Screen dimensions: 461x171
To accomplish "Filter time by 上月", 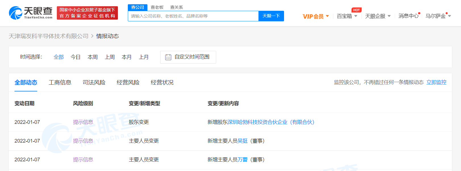I will (x=144, y=57).
